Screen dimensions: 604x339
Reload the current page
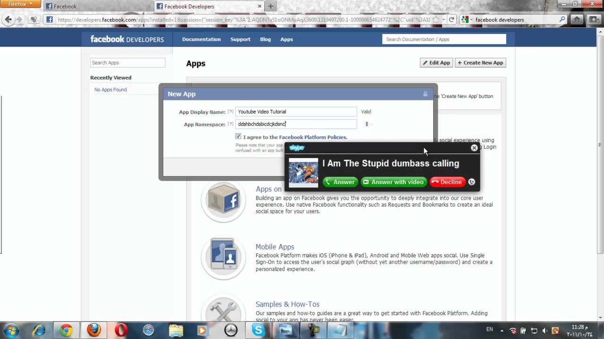pyautogui.click(x=452, y=20)
